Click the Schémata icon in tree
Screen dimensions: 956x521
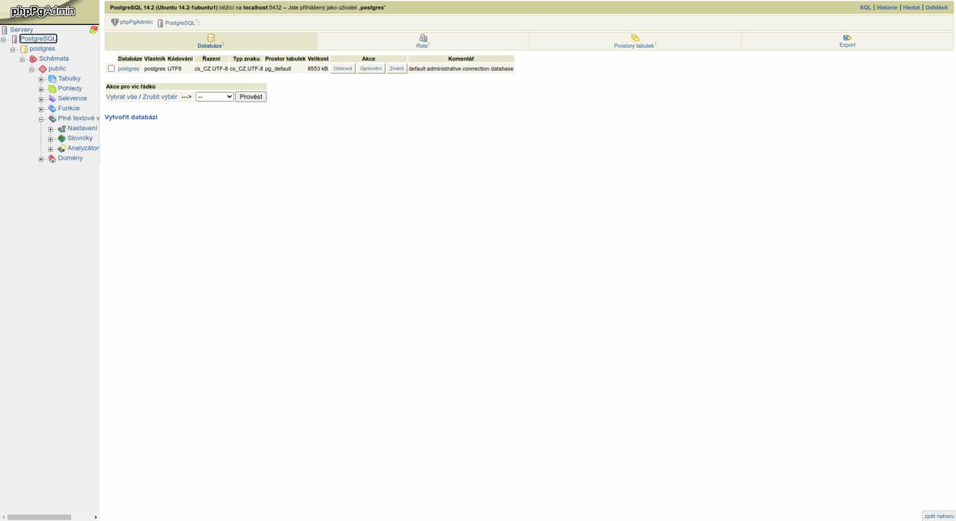[x=33, y=59]
